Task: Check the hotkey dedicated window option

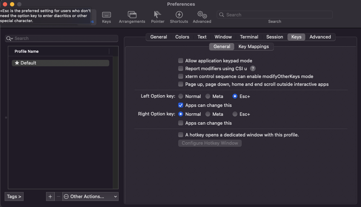Action: pos(180,135)
